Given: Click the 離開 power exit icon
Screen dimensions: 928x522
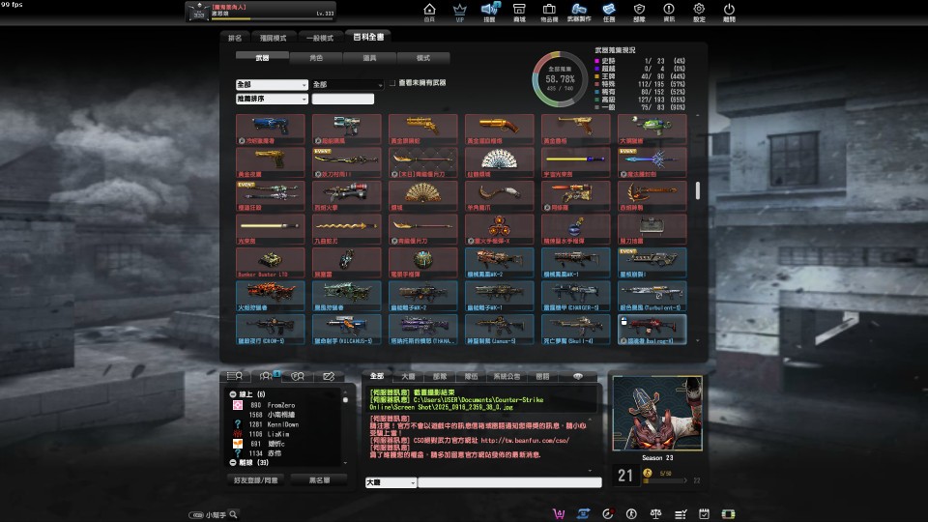Looking at the screenshot, I should pos(729,12).
